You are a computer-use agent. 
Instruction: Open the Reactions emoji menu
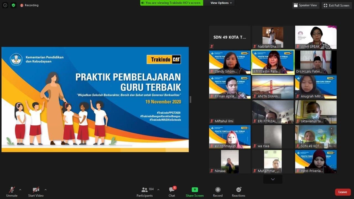click(x=238, y=190)
